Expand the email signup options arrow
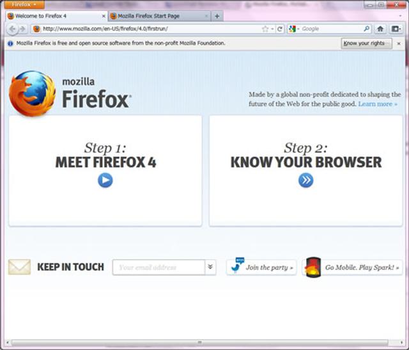This screenshot has width=409, height=350. pyautogui.click(x=210, y=267)
